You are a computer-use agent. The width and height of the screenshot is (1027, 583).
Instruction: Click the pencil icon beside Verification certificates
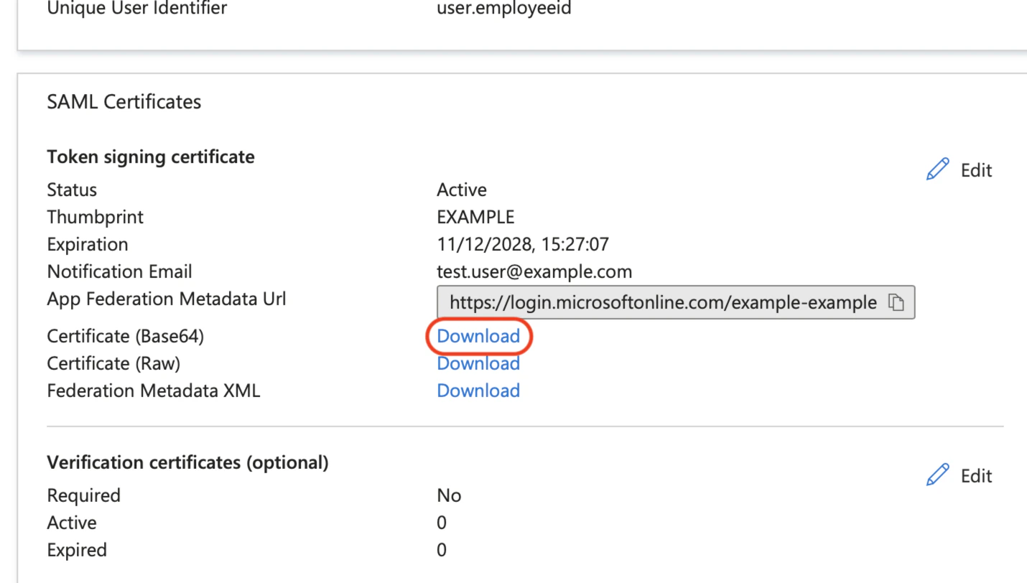point(937,475)
